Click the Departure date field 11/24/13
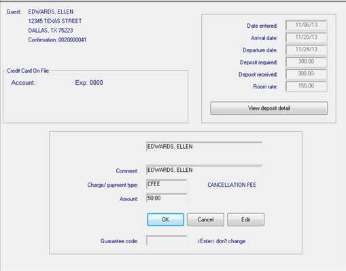This screenshot has width=346, height=271. pos(306,50)
